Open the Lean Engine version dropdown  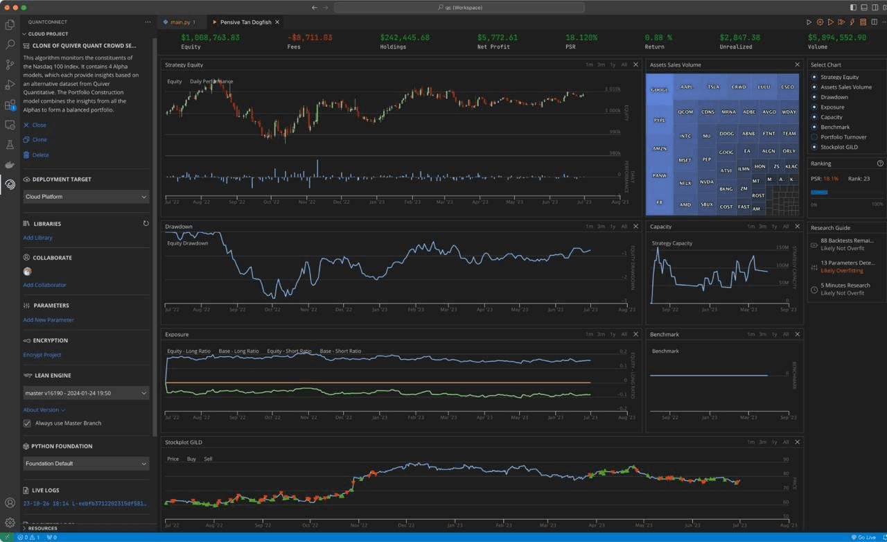click(86, 393)
